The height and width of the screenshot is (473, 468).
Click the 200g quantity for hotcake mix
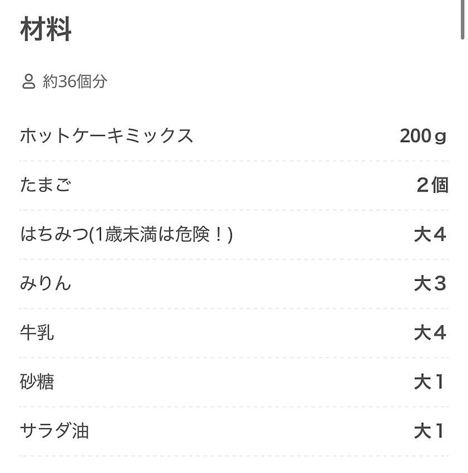tap(423, 136)
